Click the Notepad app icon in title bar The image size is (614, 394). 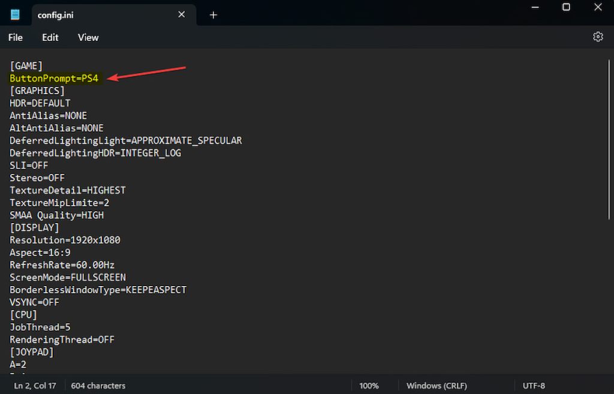pyautogui.click(x=15, y=15)
